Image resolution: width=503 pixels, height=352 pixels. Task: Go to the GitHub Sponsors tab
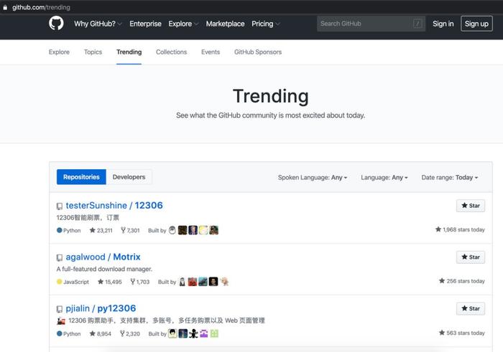(258, 52)
